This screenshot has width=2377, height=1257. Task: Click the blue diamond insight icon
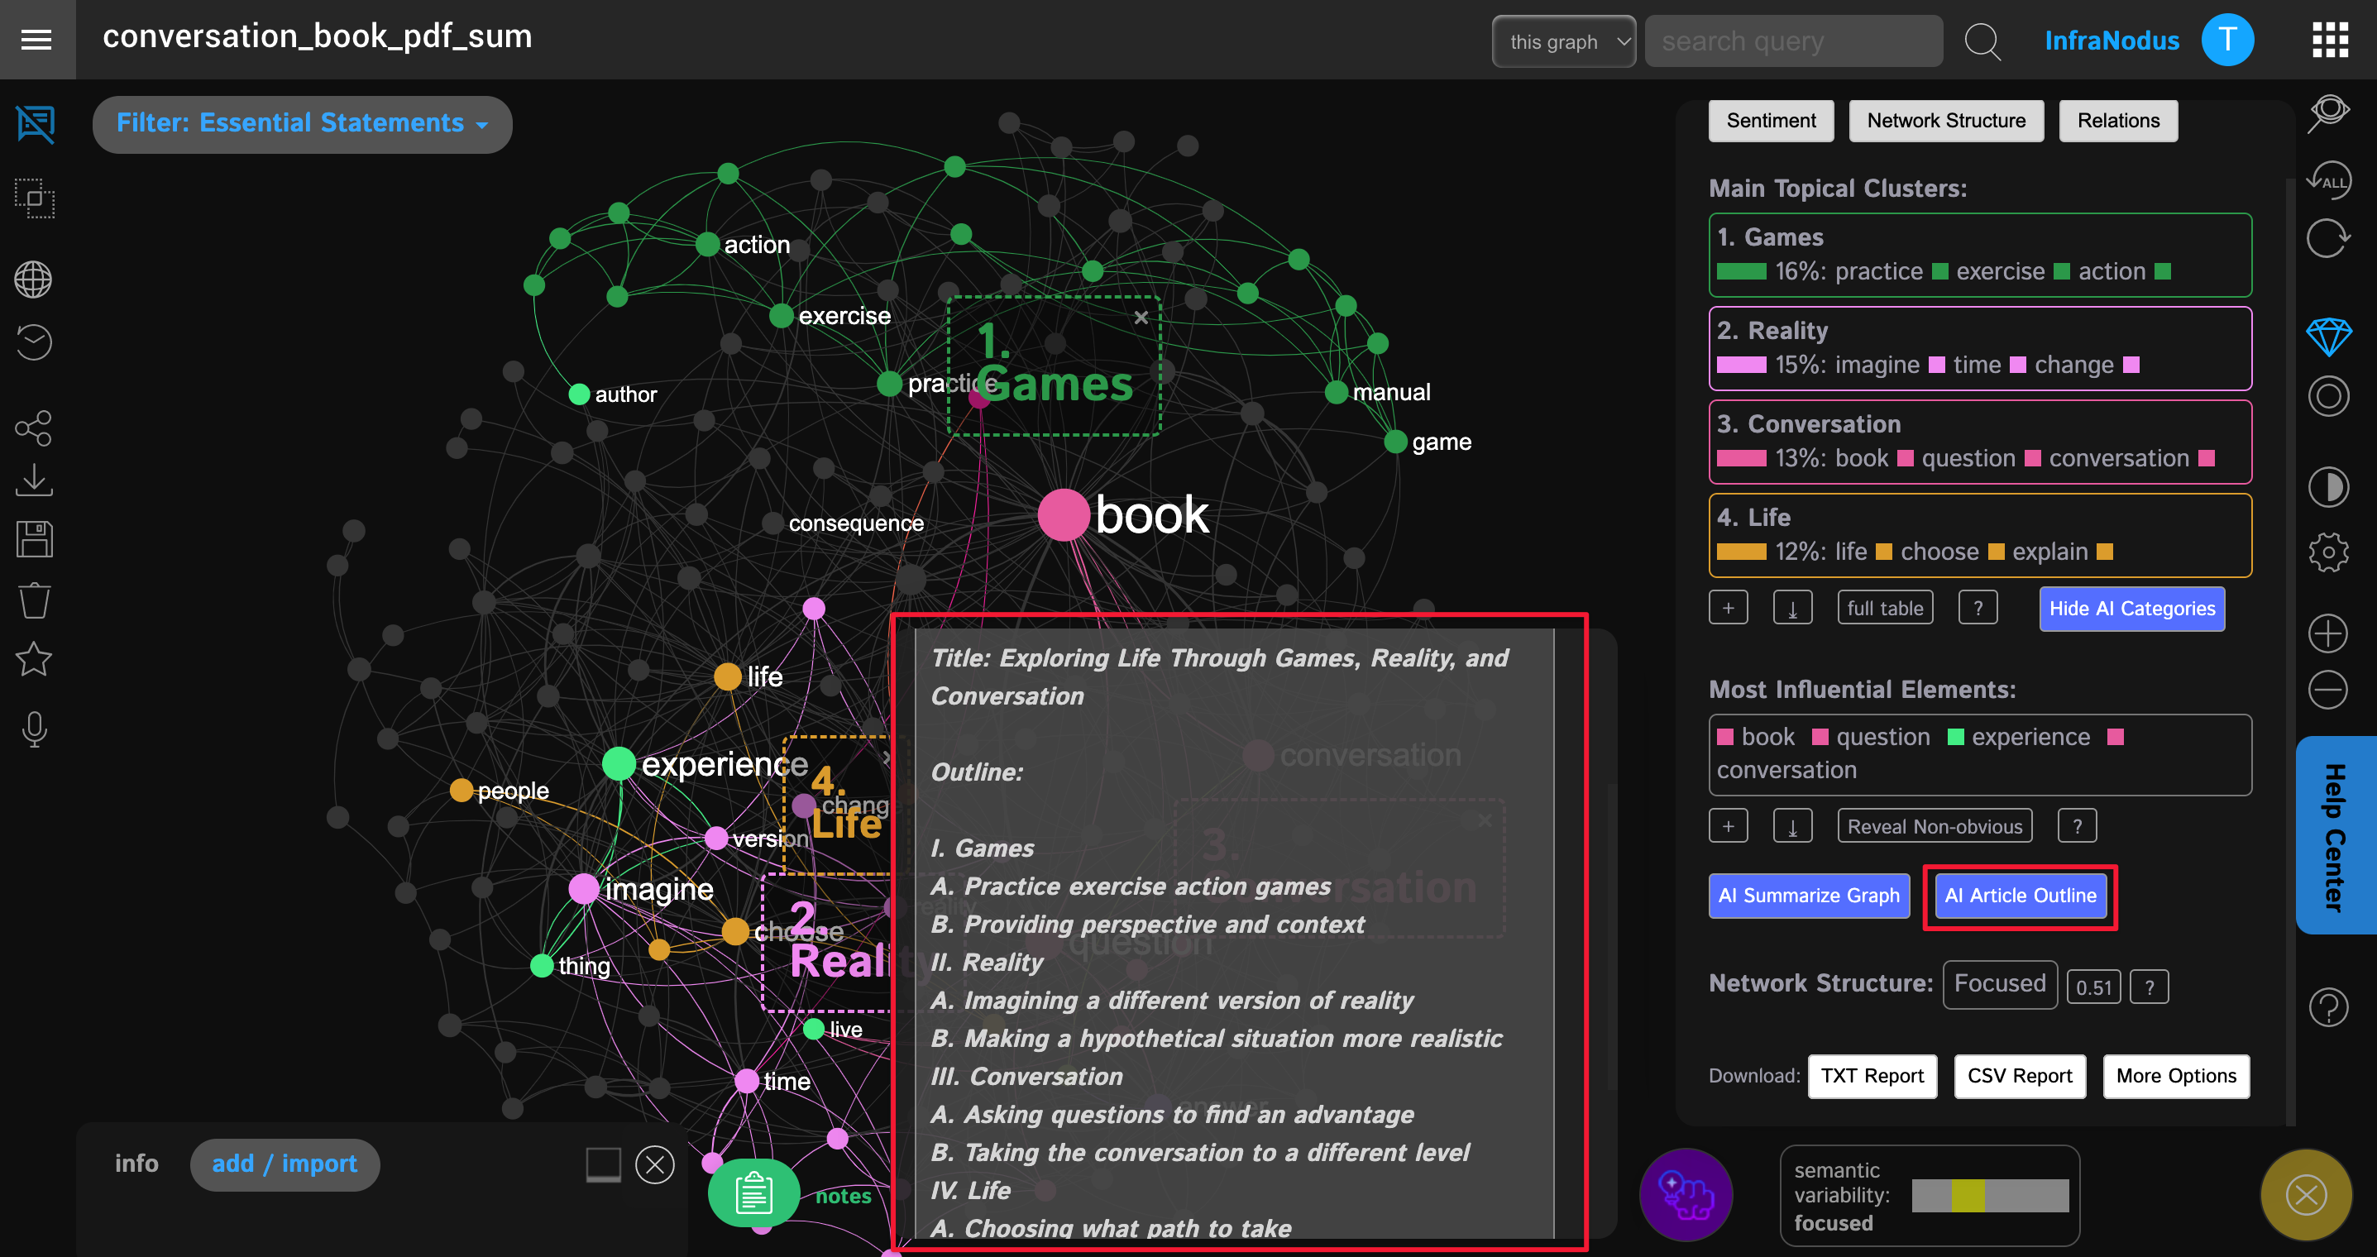[x=2329, y=336]
